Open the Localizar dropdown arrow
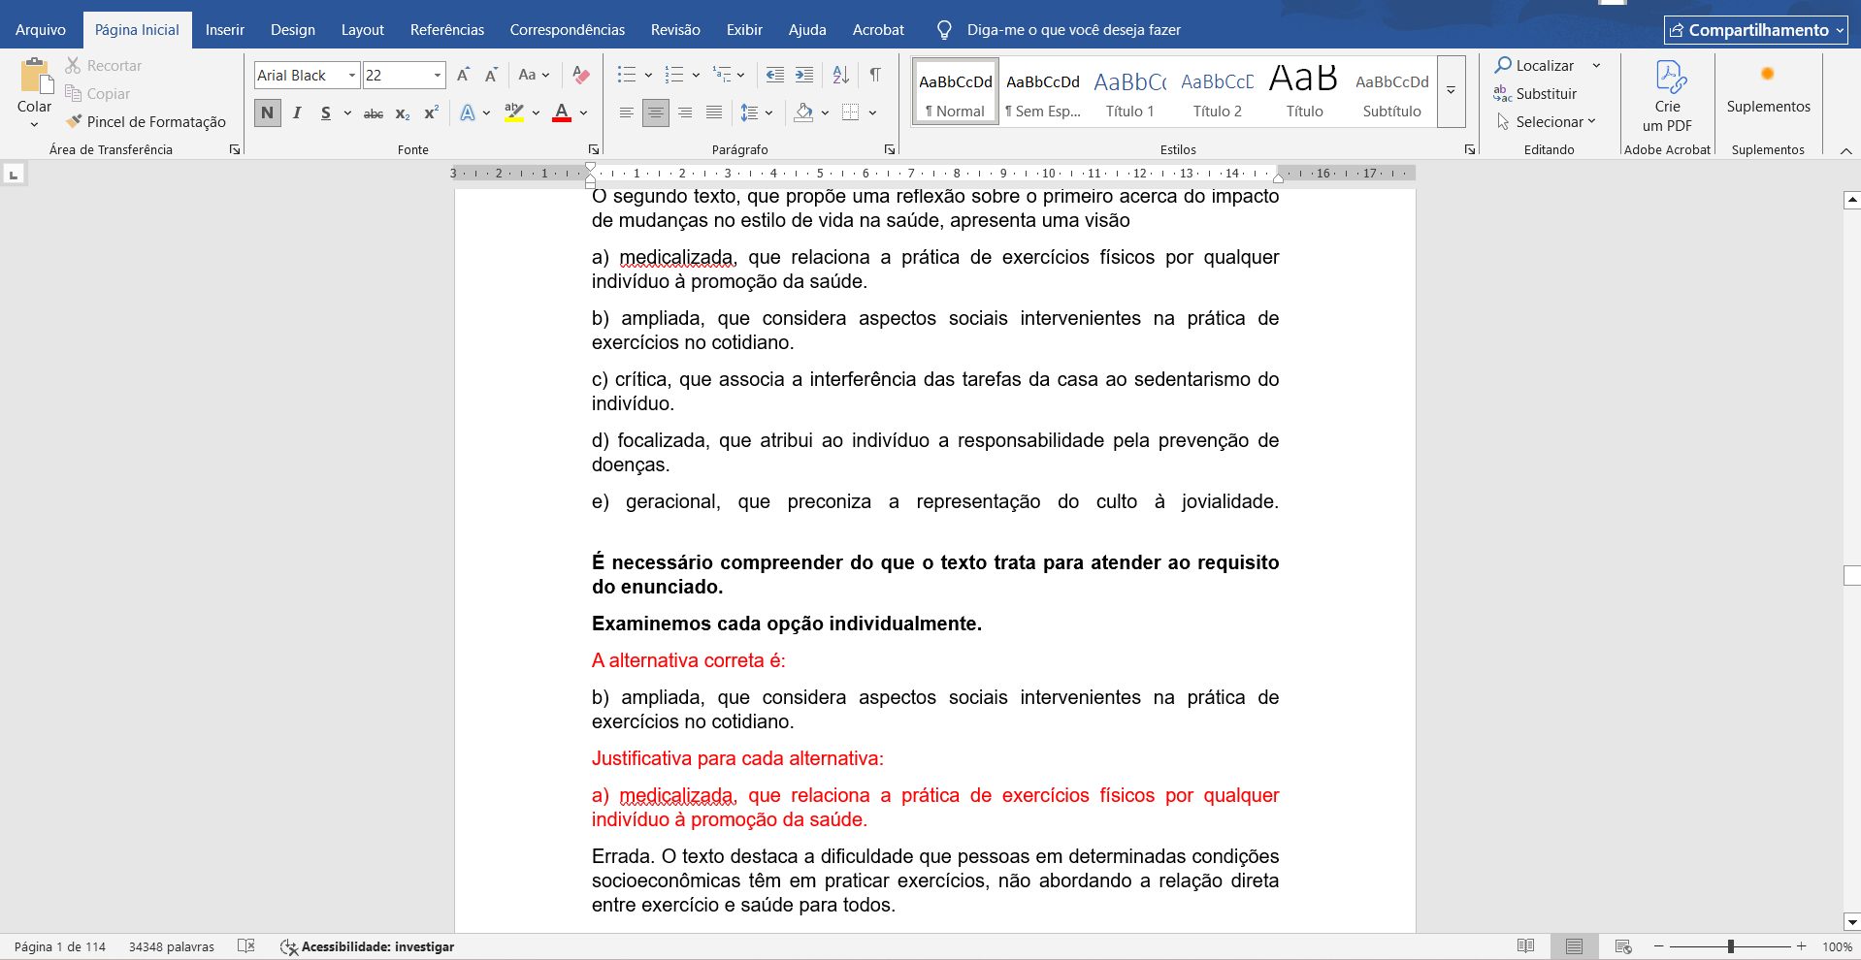This screenshot has height=960, width=1861. point(1596,65)
